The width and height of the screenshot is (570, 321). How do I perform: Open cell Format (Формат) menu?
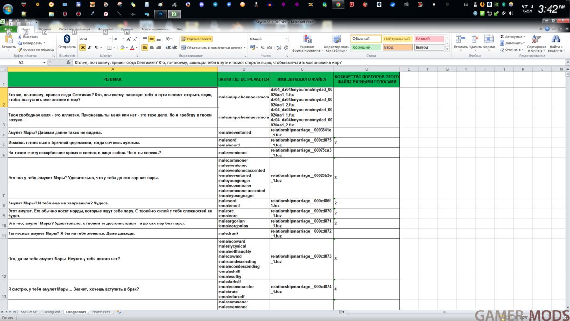(x=489, y=42)
